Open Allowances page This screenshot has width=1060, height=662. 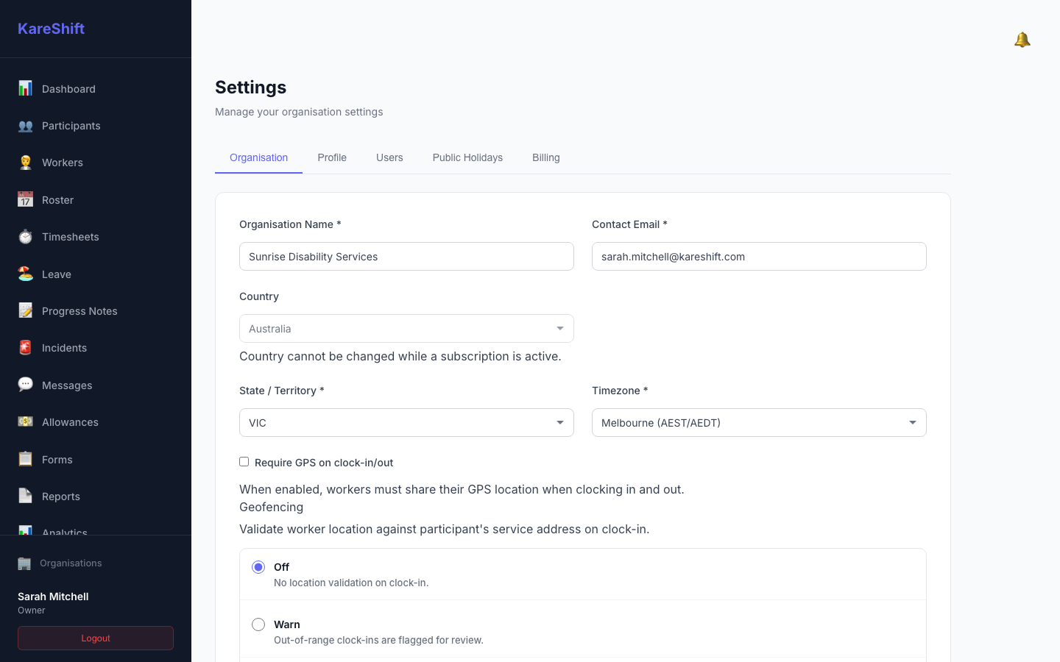point(96,422)
